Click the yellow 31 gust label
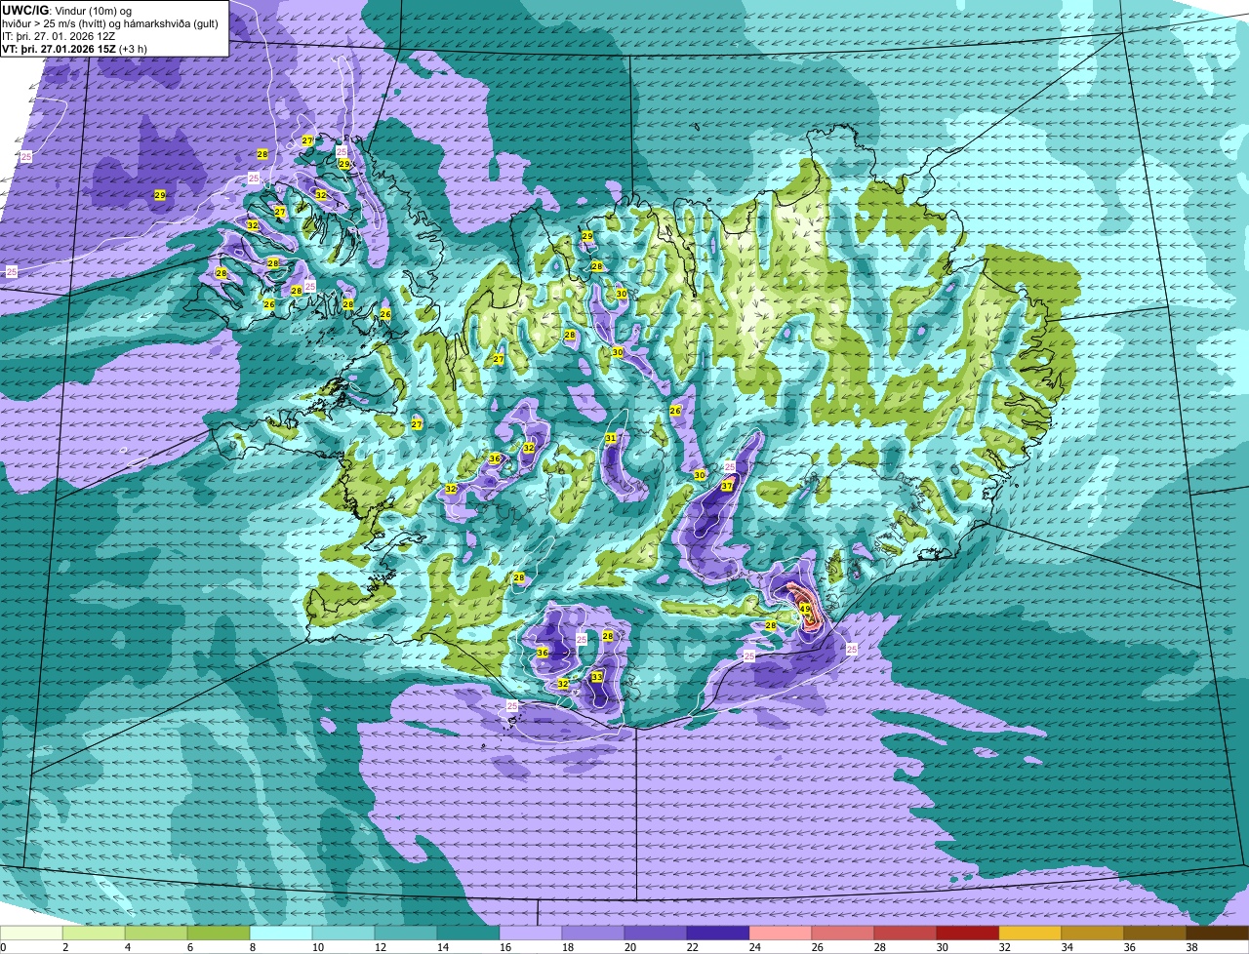Viewport: 1249px width, 954px height. [611, 438]
